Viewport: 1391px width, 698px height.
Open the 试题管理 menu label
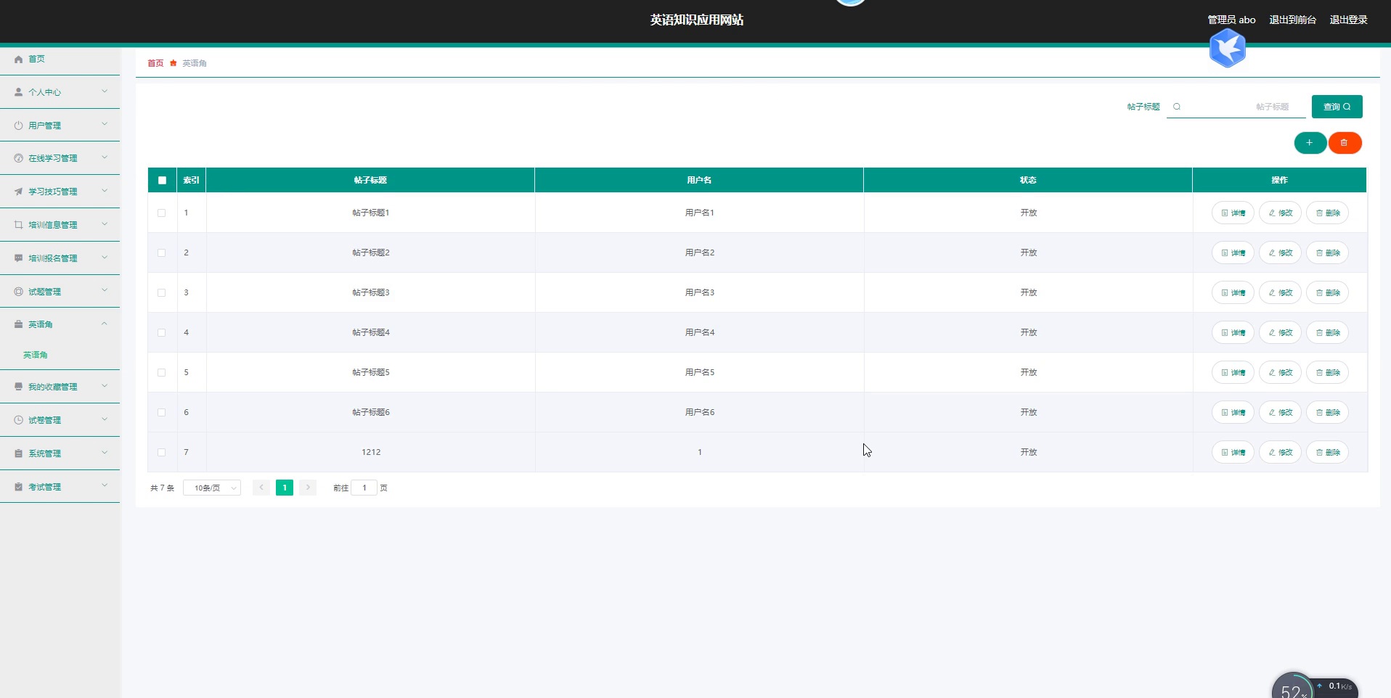point(45,292)
